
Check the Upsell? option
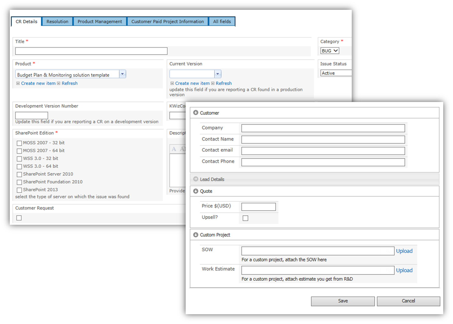pyautogui.click(x=245, y=218)
